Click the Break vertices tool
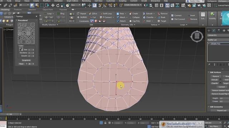229x128 pixels. (161, 17)
